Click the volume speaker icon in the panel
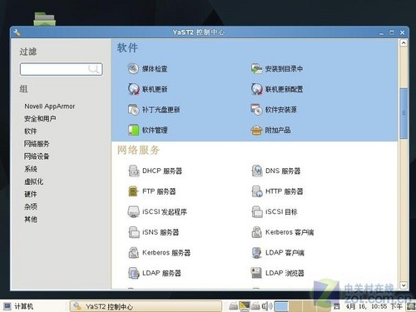The image size is (416, 312). pos(267,306)
